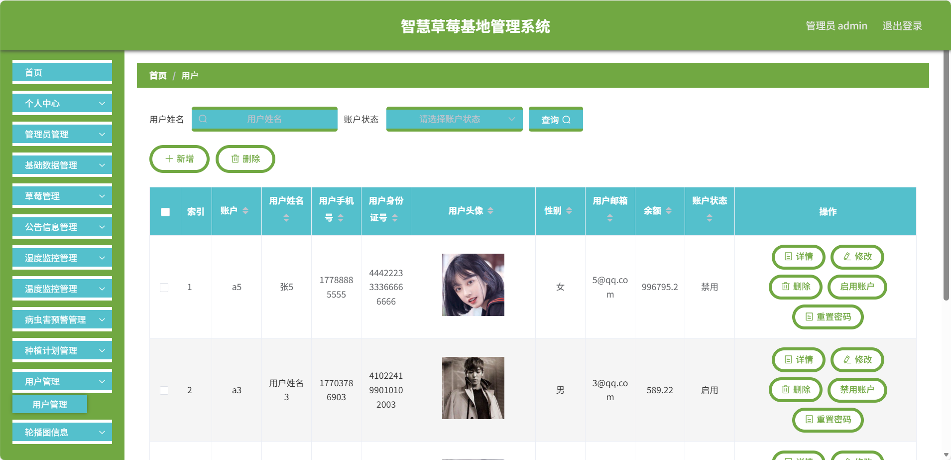Click the 禁用 status of row a5
The image size is (951, 460).
pyautogui.click(x=710, y=287)
